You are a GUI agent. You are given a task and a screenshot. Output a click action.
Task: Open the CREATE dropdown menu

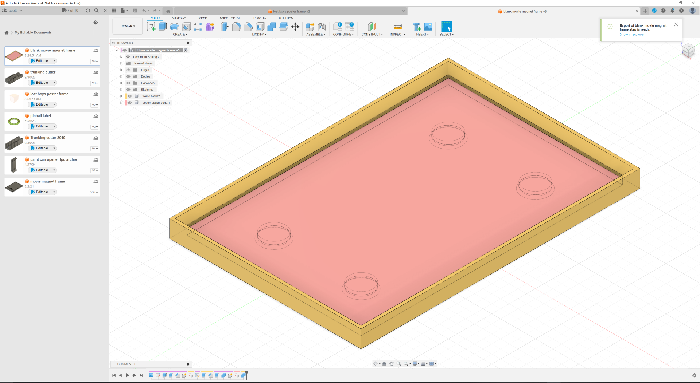pyautogui.click(x=180, y=35)
